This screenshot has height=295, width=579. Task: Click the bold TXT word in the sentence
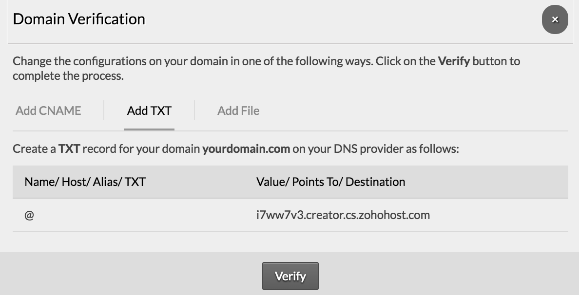click(x=69, y=149)
